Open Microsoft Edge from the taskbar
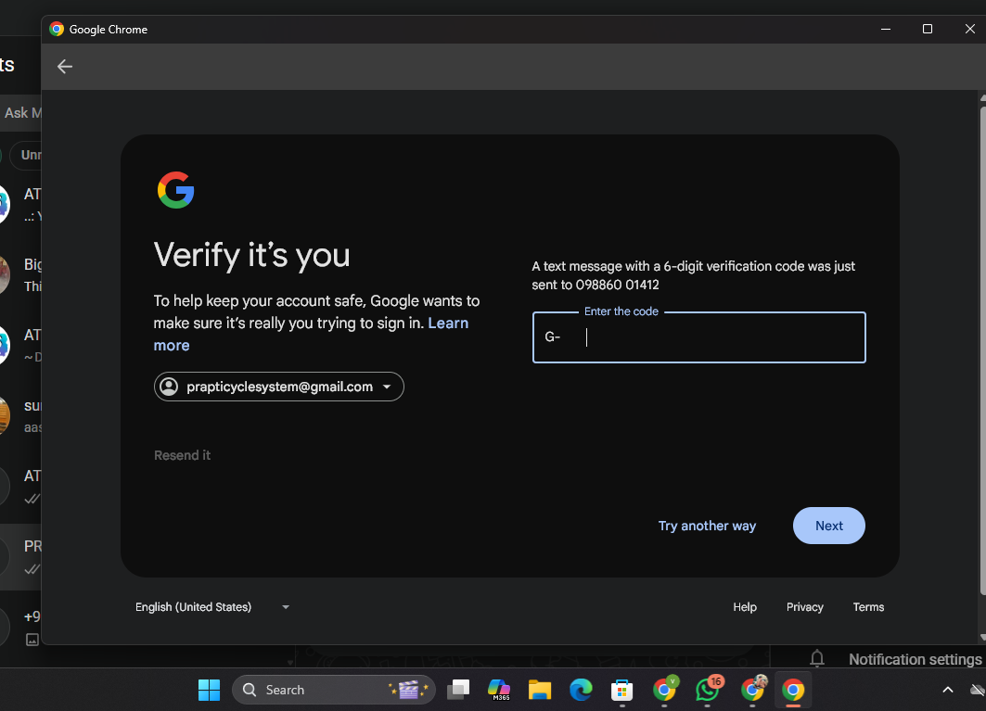 click(581, 690)
